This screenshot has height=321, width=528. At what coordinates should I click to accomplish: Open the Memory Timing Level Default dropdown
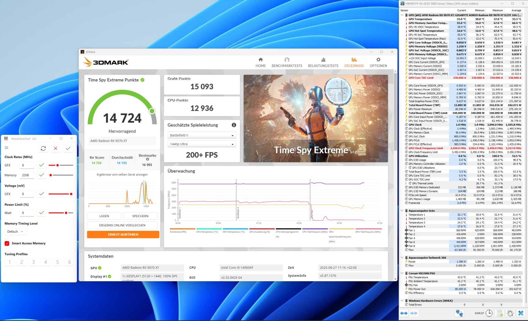click(x=15, y=231)
